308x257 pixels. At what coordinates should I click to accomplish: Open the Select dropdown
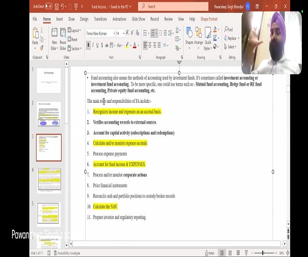click(x=229, y=47)
